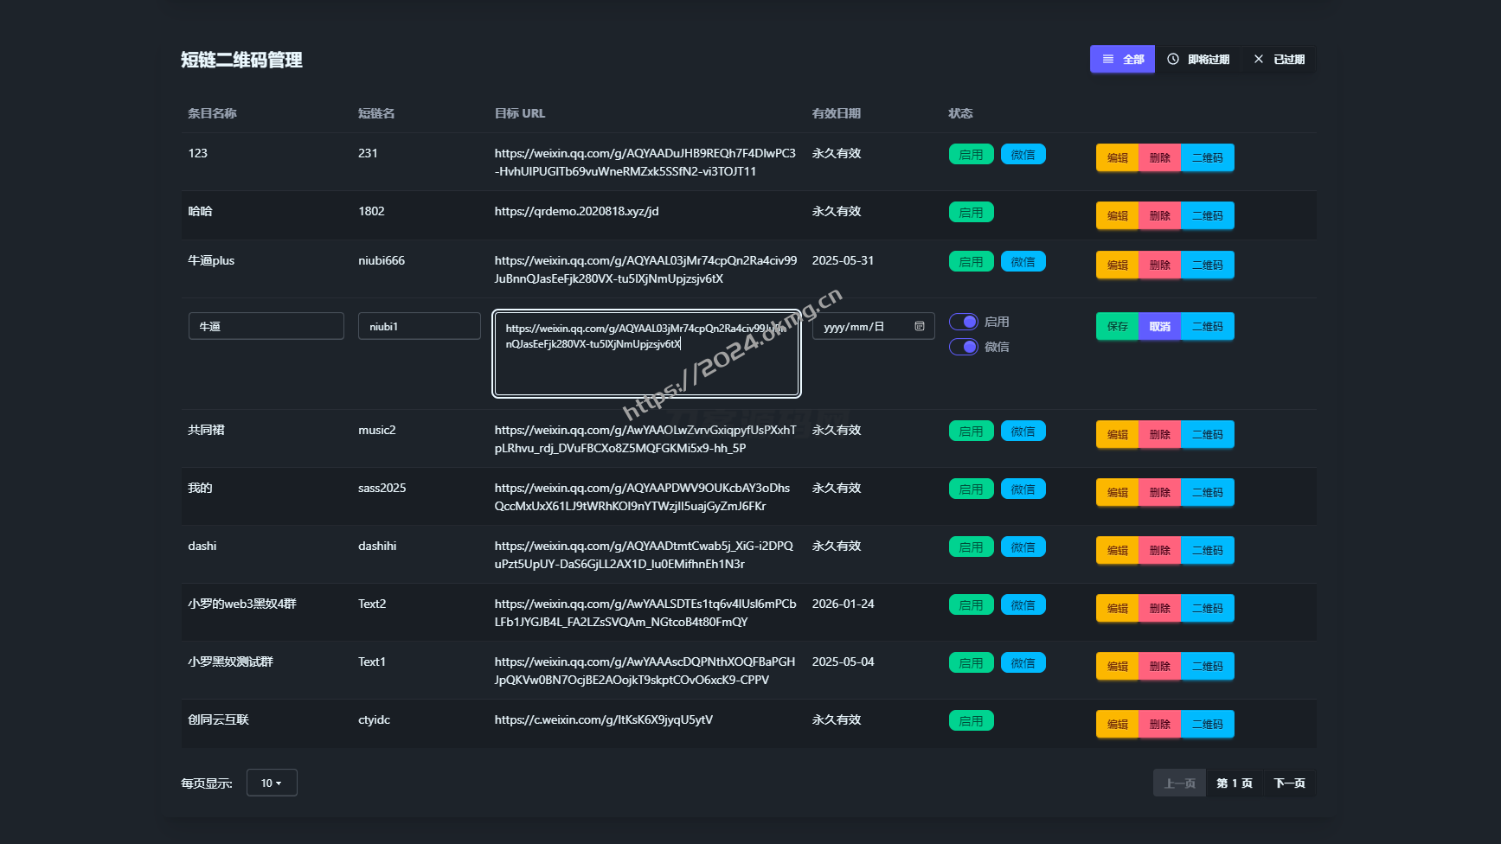Image resolution: width=1501 pixels, height=844 pixels.
Task: Click the short link name field niubi1
Action: 419,326
